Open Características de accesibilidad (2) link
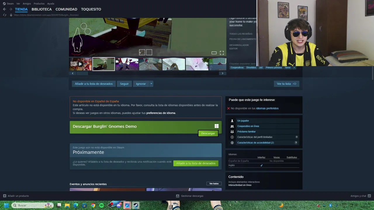 tap(256, 143)
